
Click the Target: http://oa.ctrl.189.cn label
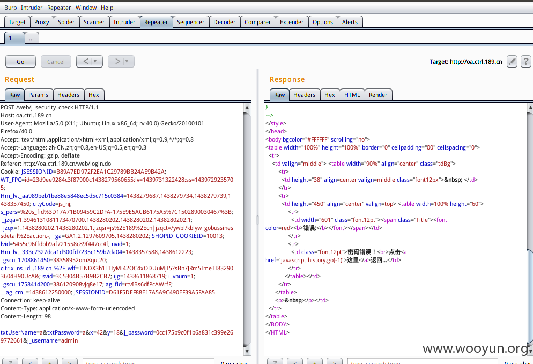(x=465, y=62)
